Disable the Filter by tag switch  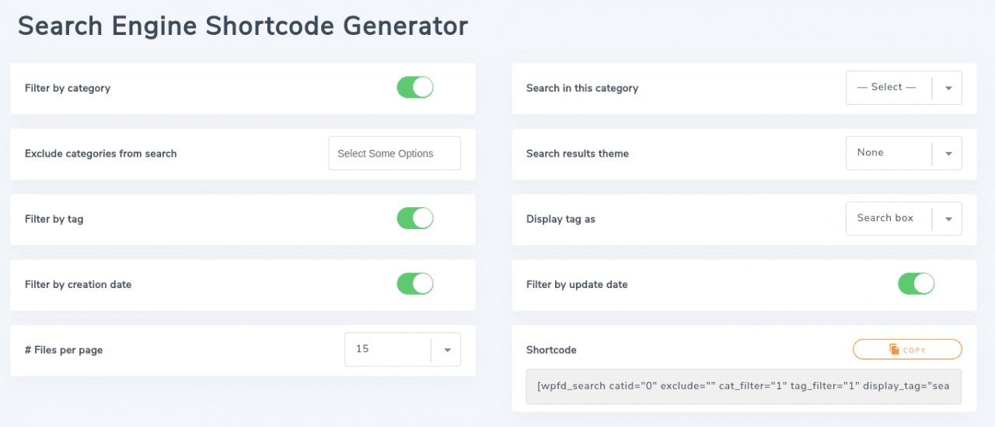415,219
